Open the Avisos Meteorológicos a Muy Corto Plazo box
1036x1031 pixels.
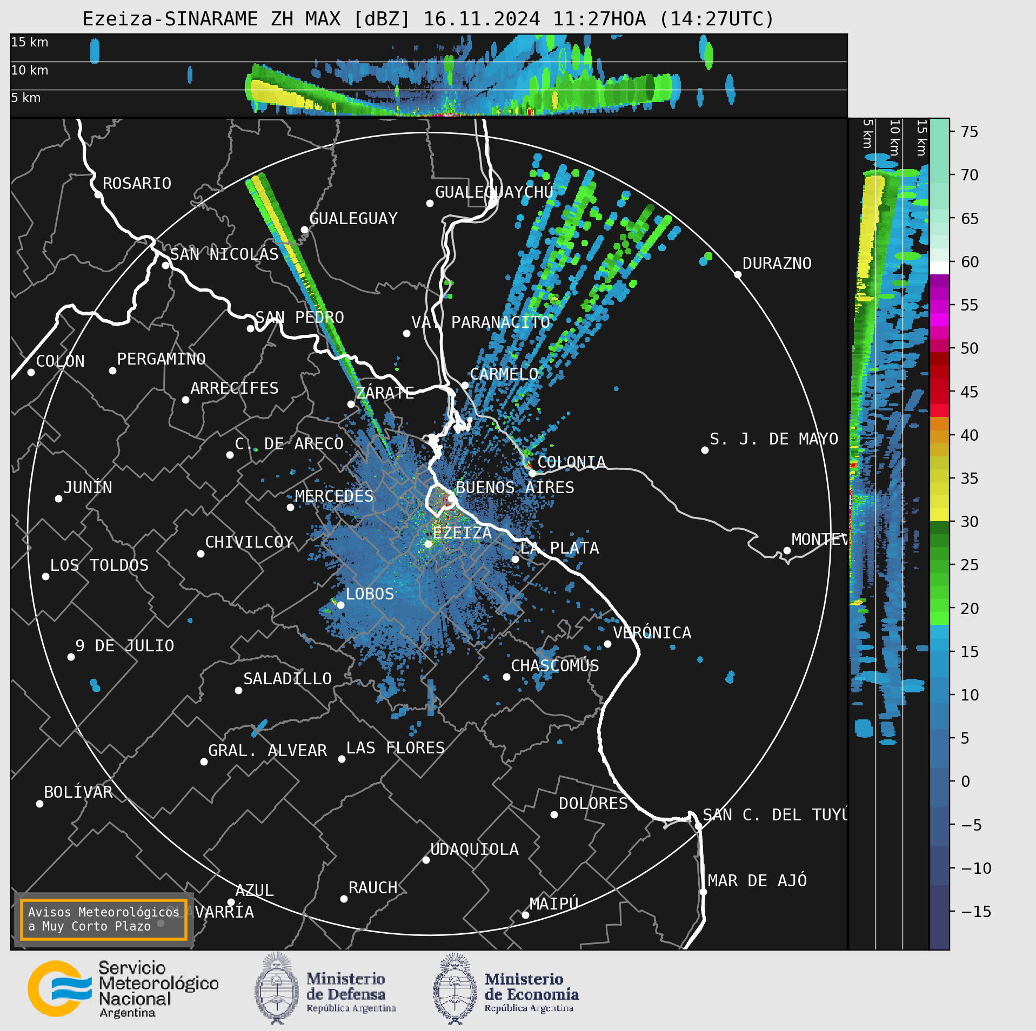pos(103,919)
